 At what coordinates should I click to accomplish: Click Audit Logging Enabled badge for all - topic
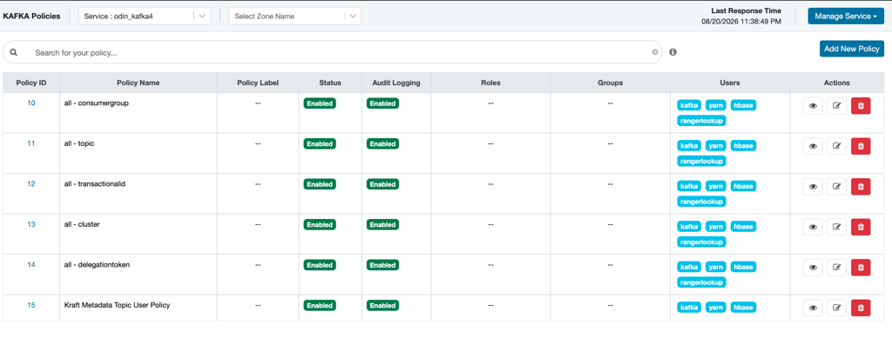tap(383, 144)
